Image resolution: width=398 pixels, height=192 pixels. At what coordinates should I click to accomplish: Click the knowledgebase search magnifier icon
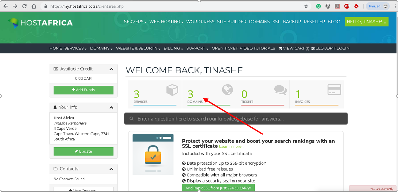(131, 119)
